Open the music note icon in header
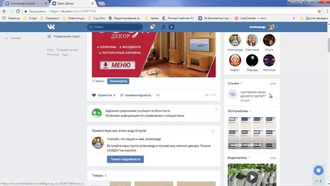The width and height of the screenshot is (330, 186). (163, 27)
